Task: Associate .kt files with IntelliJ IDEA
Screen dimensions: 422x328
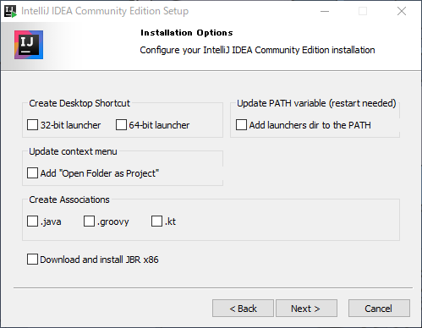Action: (x=156, y=221)
